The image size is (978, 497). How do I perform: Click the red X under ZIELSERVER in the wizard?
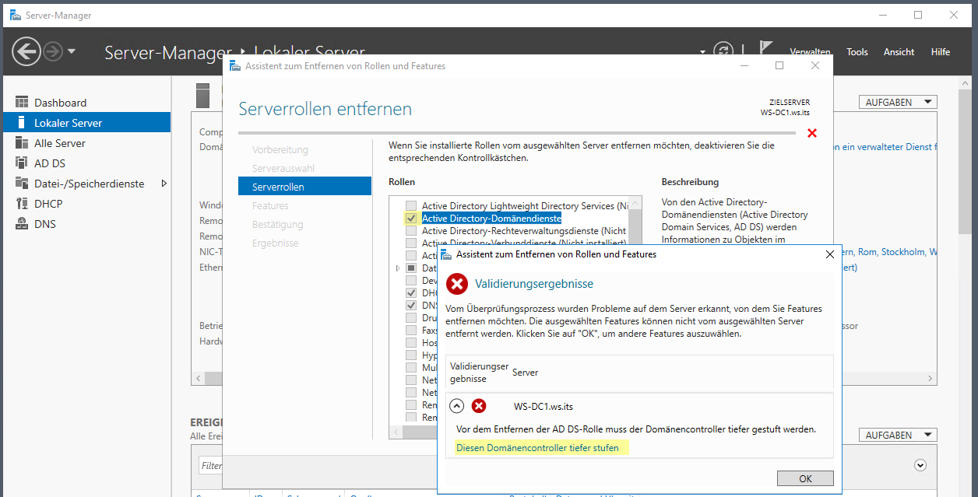(x=812, y=133)
